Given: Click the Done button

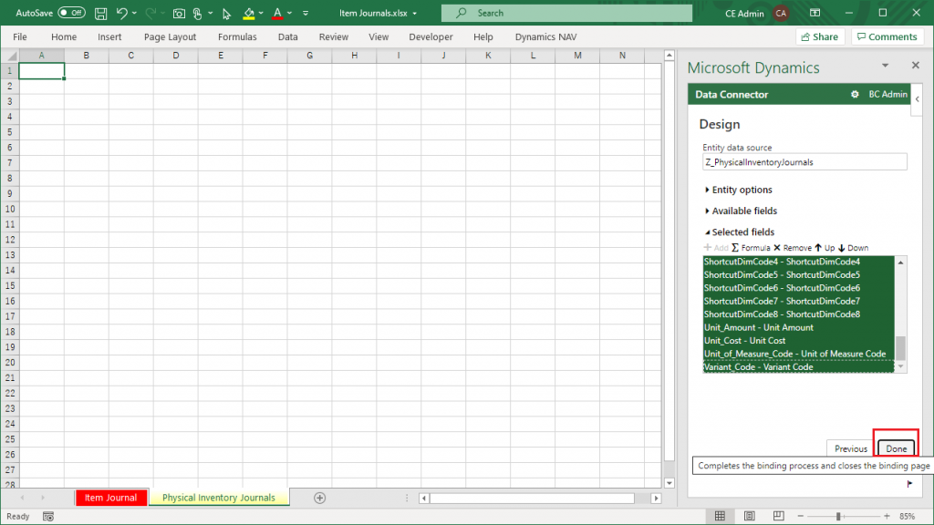Looking at the screenshot, I should pos(896,448).
